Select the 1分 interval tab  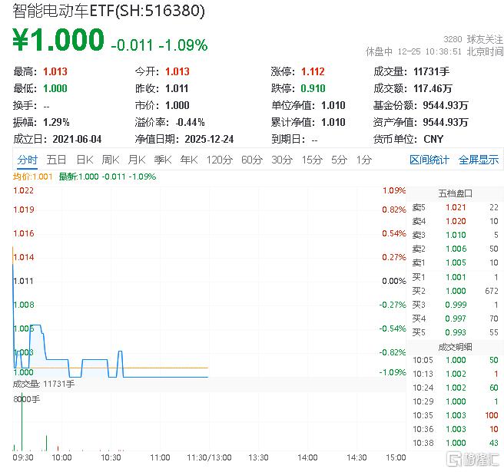[x=363, y=160]
